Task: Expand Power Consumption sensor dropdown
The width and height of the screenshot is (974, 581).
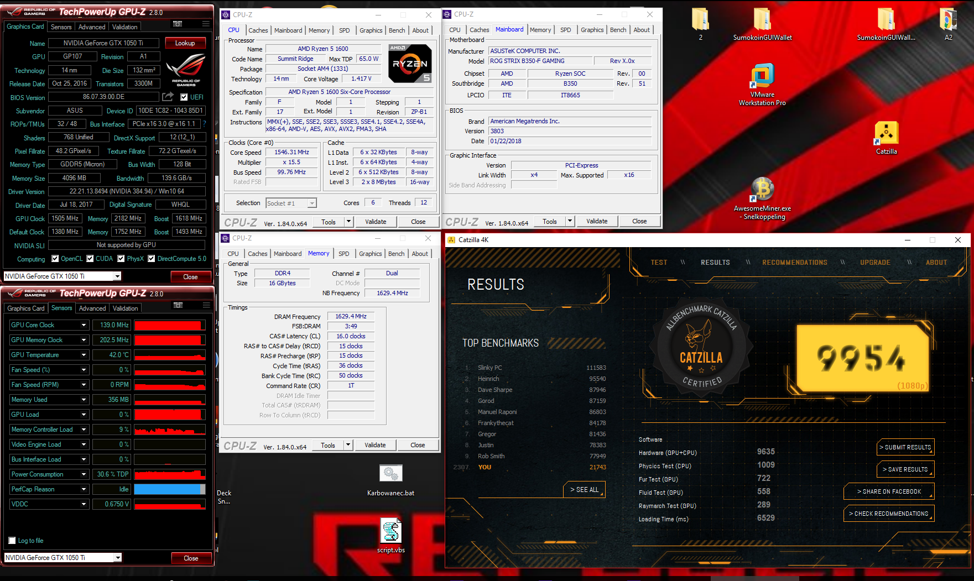Action: (x=84, y=474)
